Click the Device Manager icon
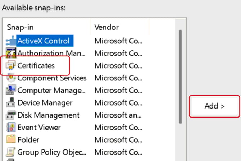Screen dimensions: 241x161 [11, 102]
